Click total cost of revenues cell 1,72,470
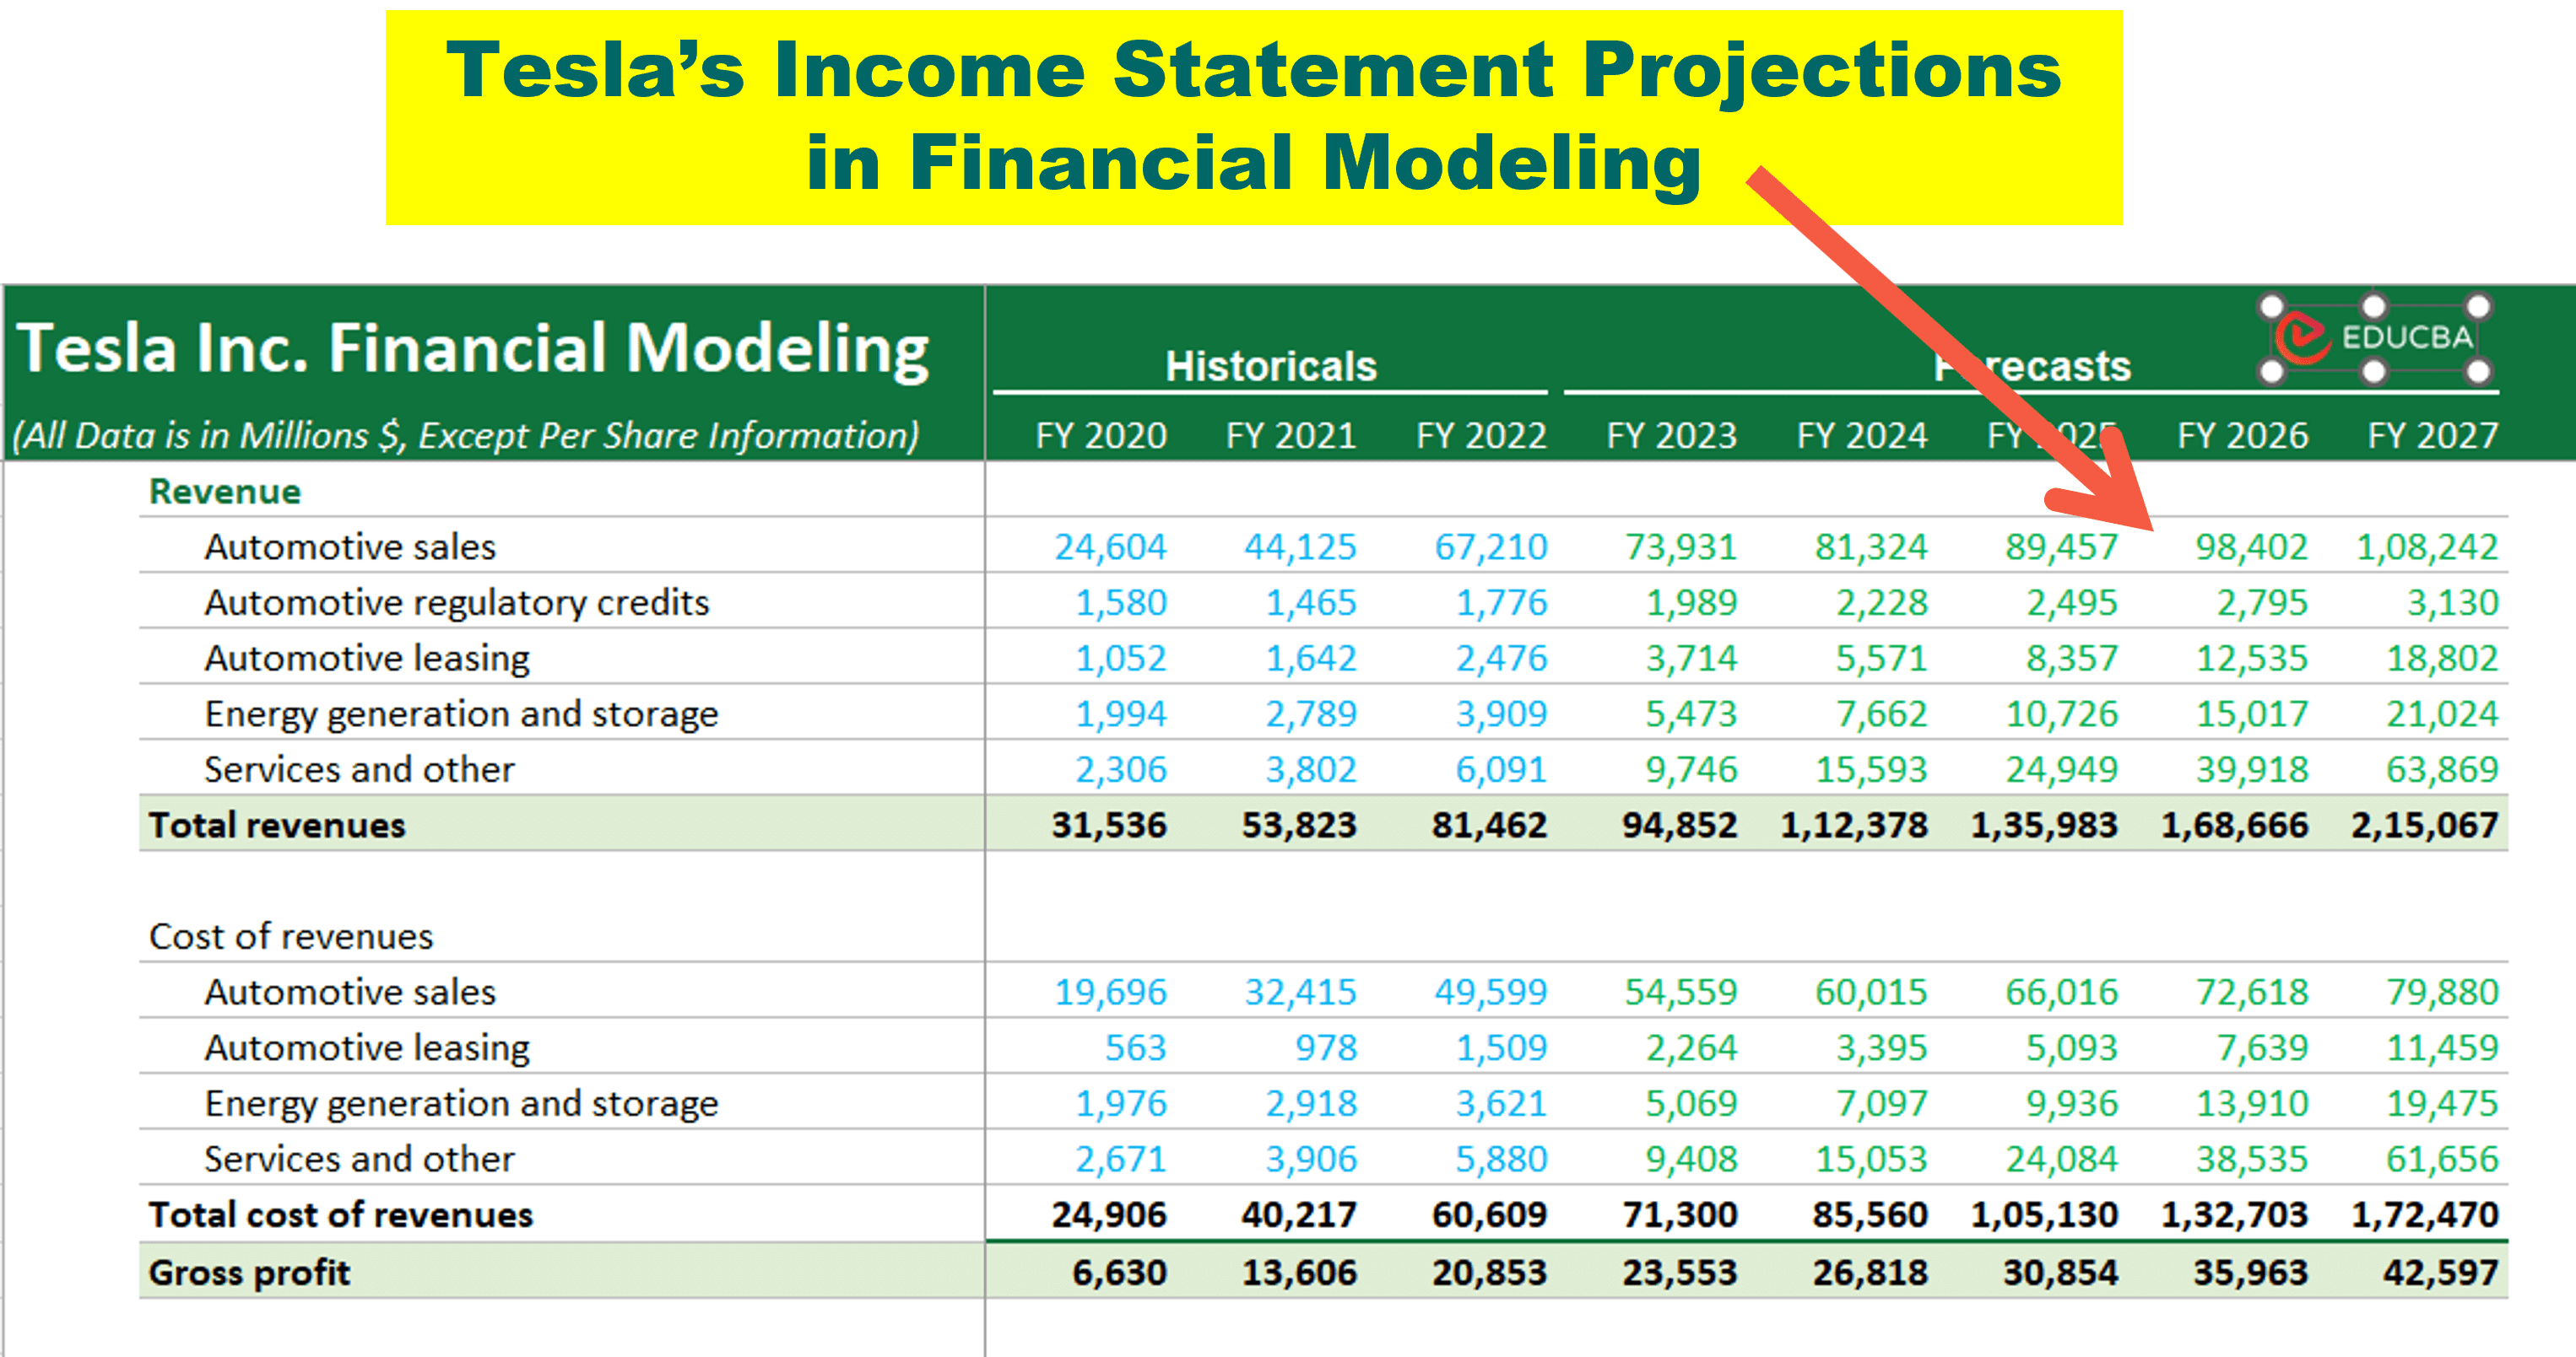Screen dimensions: 2576x1357 pyautogui.click(x=2425, y=1215)
